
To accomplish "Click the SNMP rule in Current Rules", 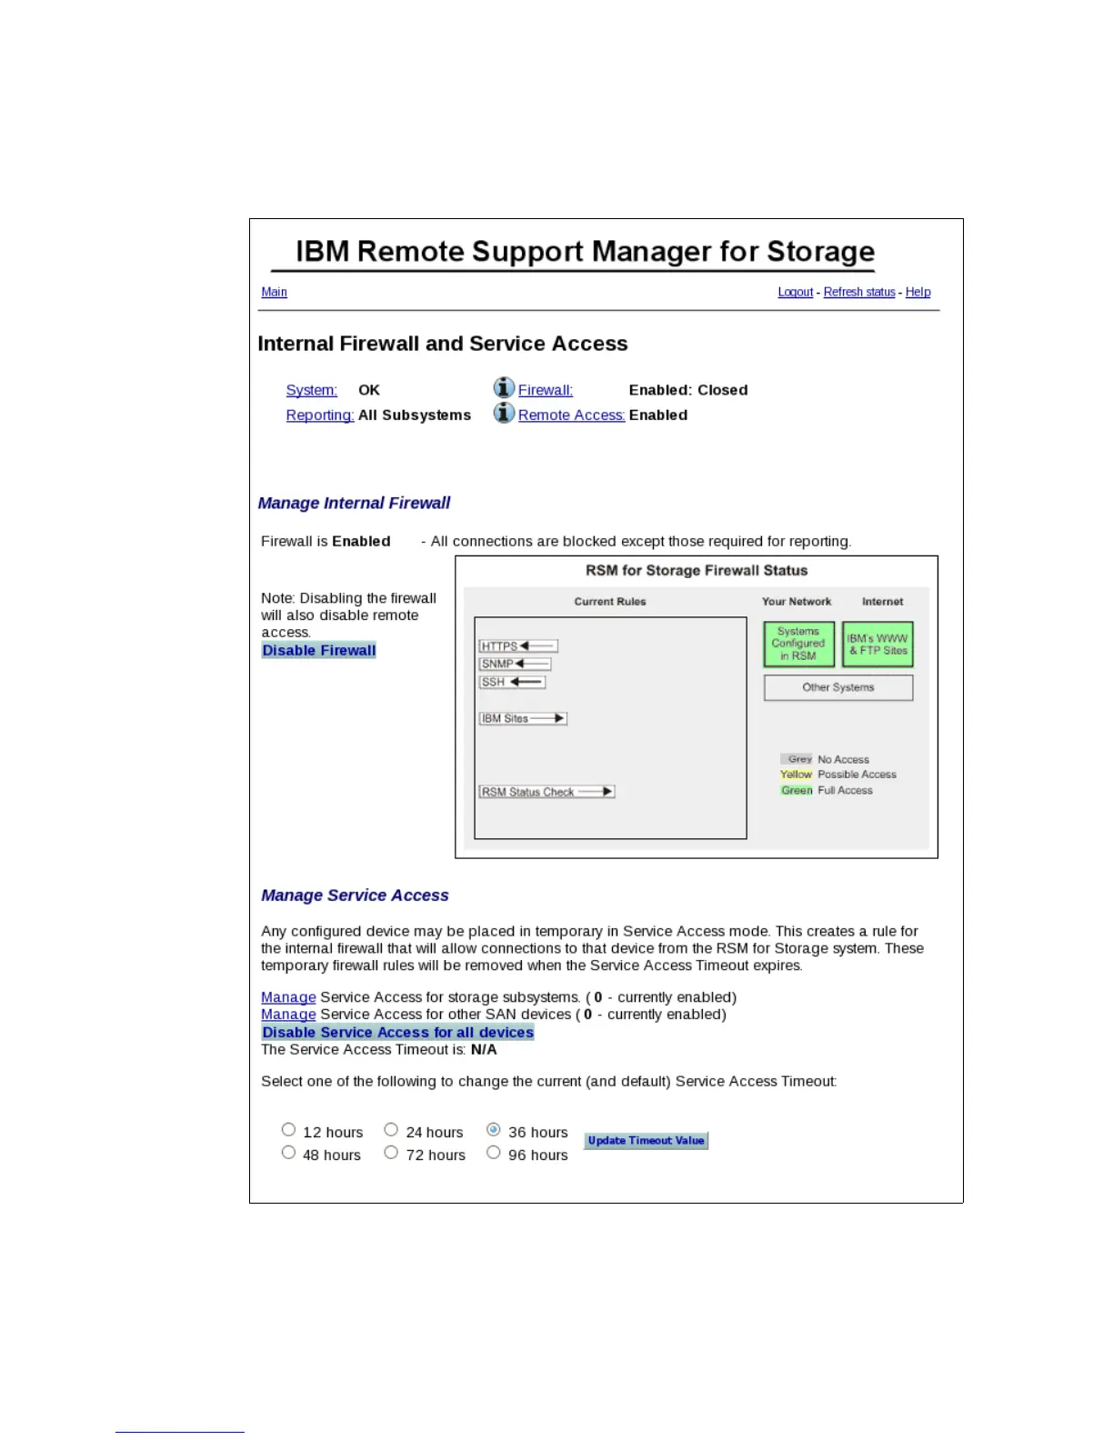I will click(515, 665).
